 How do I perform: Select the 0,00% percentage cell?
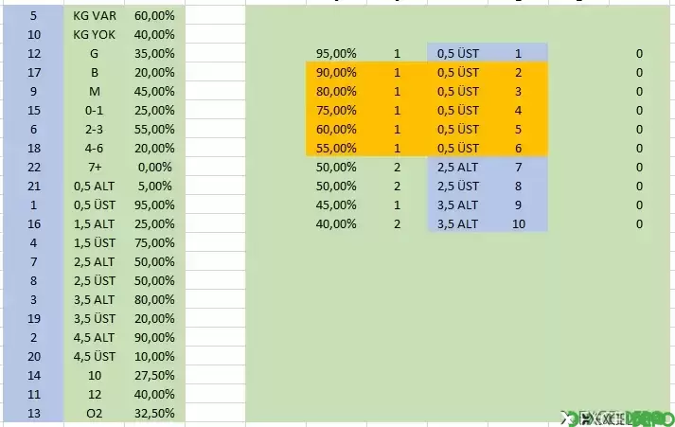(154, 167)
